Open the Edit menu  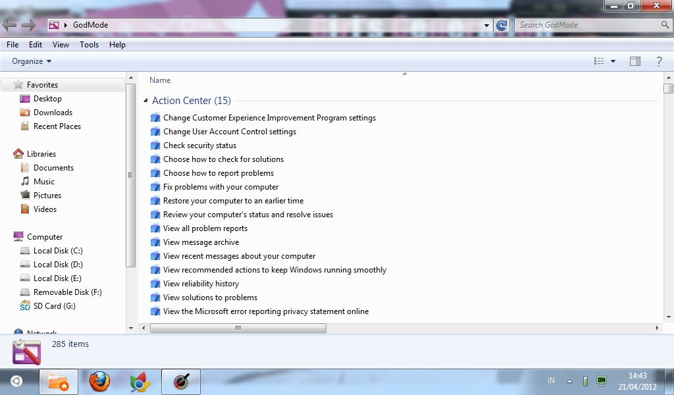[x=36, y=45]
